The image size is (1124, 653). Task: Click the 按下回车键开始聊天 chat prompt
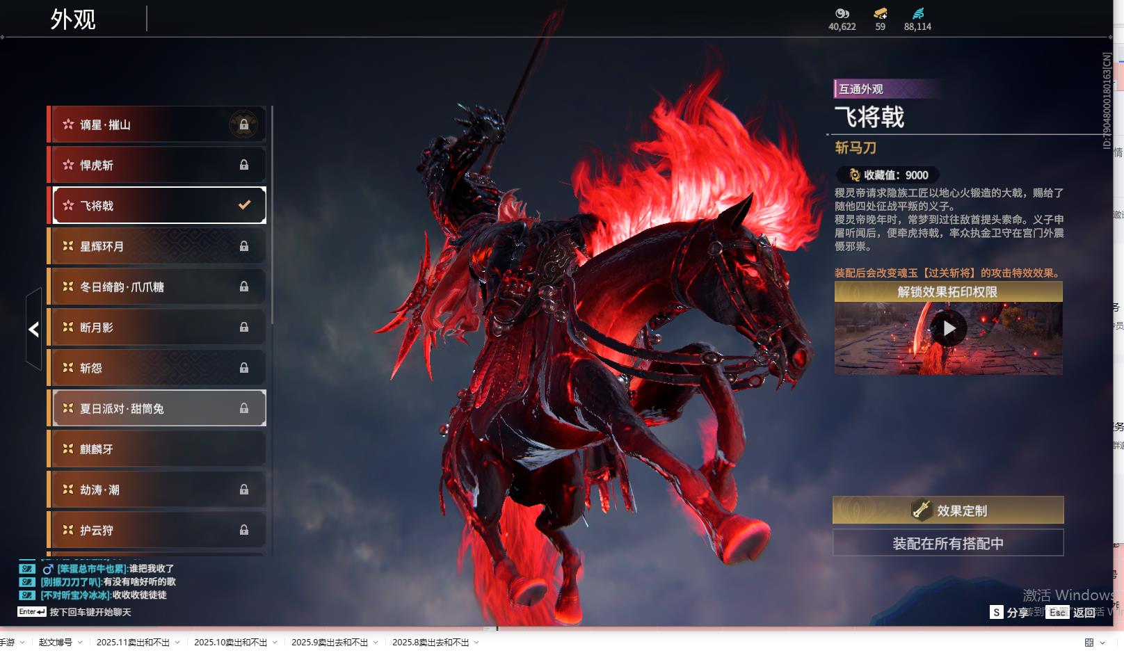[90, 612]
